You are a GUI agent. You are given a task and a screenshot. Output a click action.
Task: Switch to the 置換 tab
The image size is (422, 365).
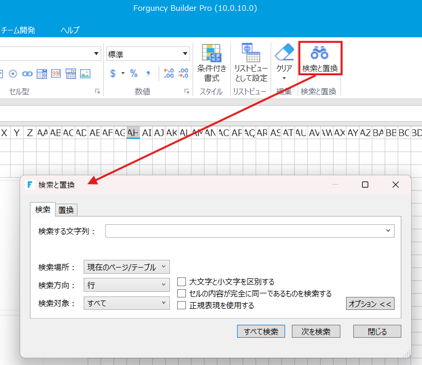(66, 210)
